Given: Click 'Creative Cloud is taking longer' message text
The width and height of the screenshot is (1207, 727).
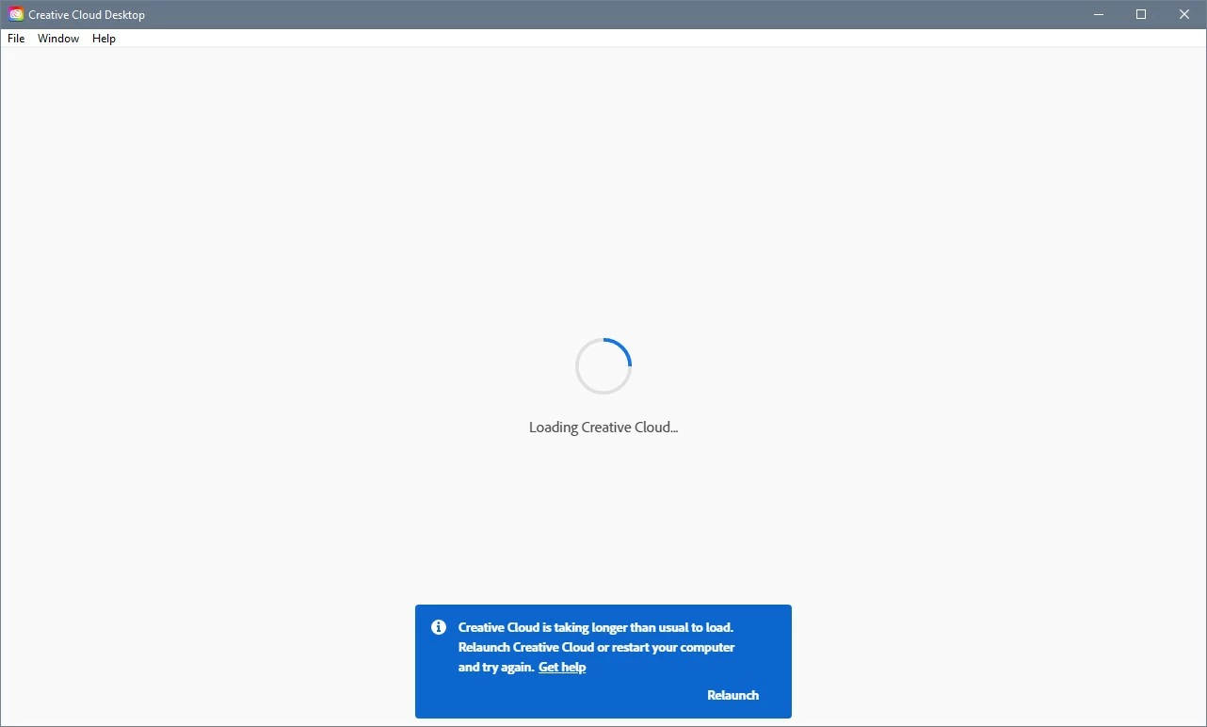Looking at the screenshot, I should [x=597, y=647].
